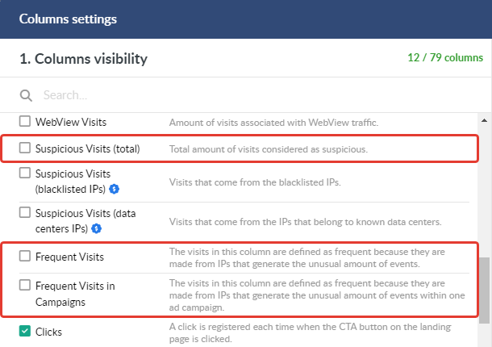Select the Frequent Visits label text
492x347 pixels.
pos(69,257)
